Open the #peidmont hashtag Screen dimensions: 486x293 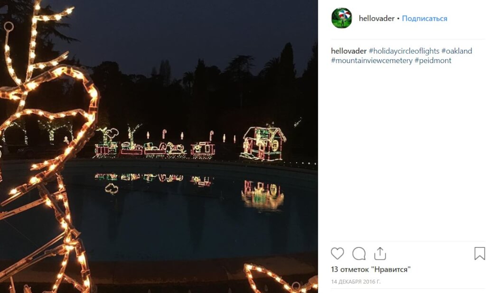click(433, 61)
